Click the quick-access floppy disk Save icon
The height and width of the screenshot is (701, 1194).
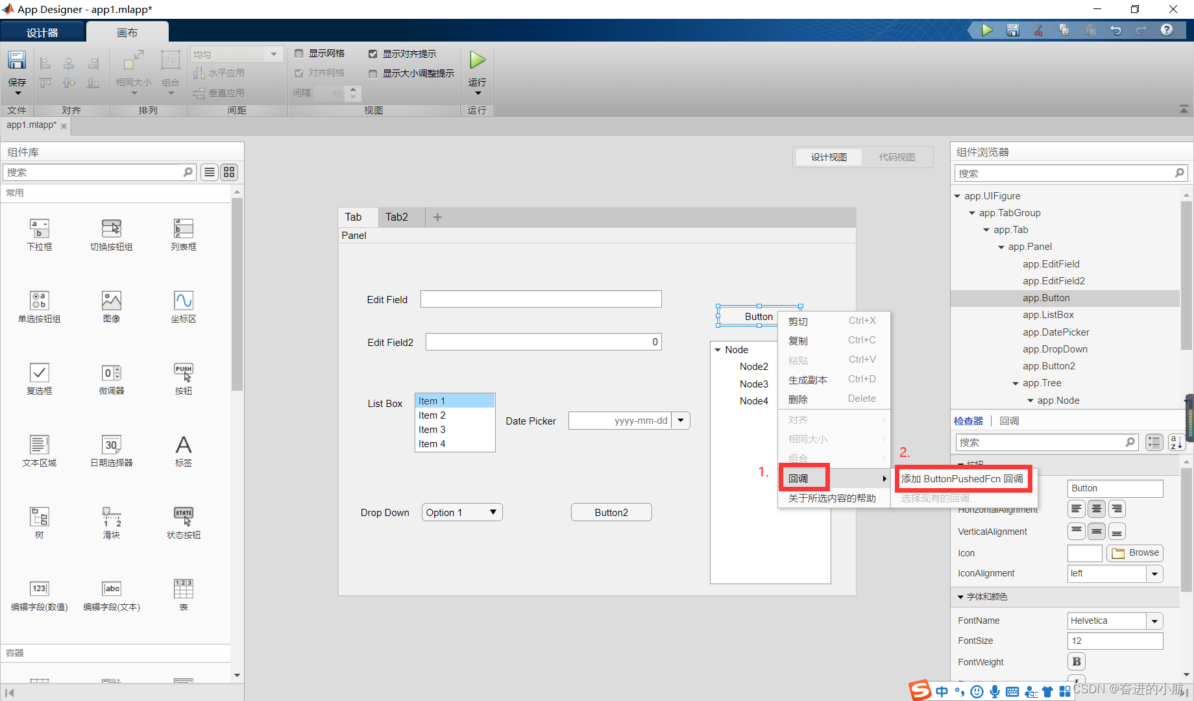(x=1013, y=30)
